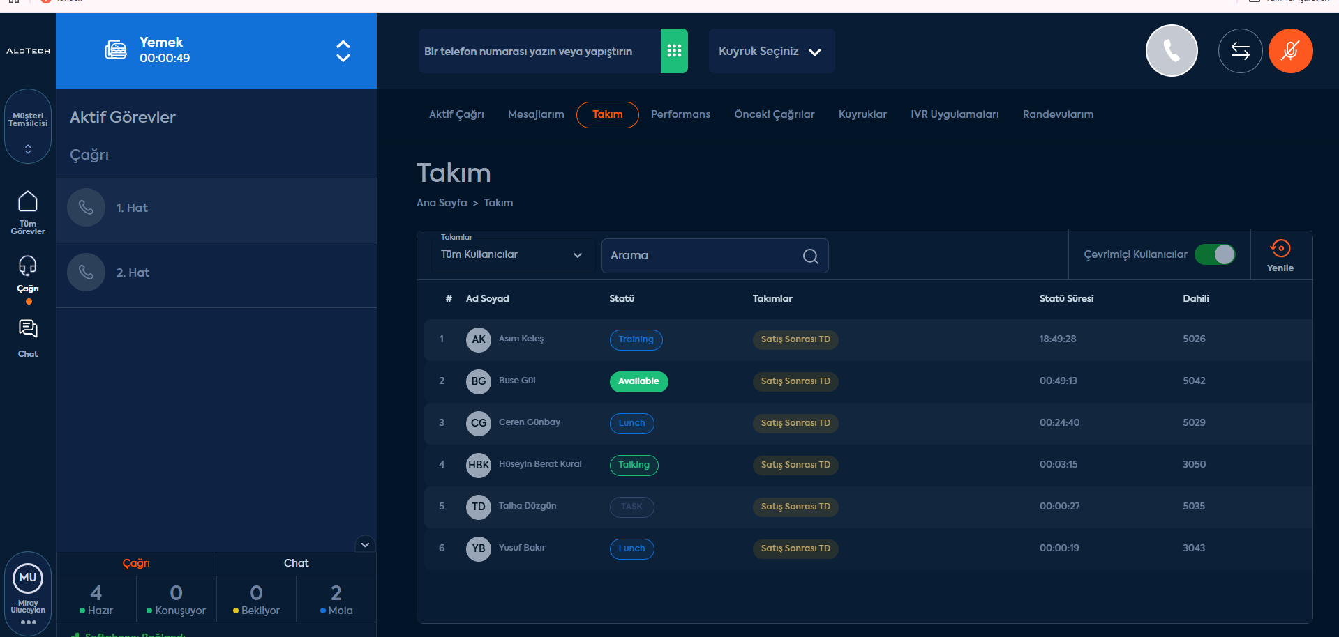
Task: Collapse the panel with the chevron-down button
Action: (x=365, y=544)
